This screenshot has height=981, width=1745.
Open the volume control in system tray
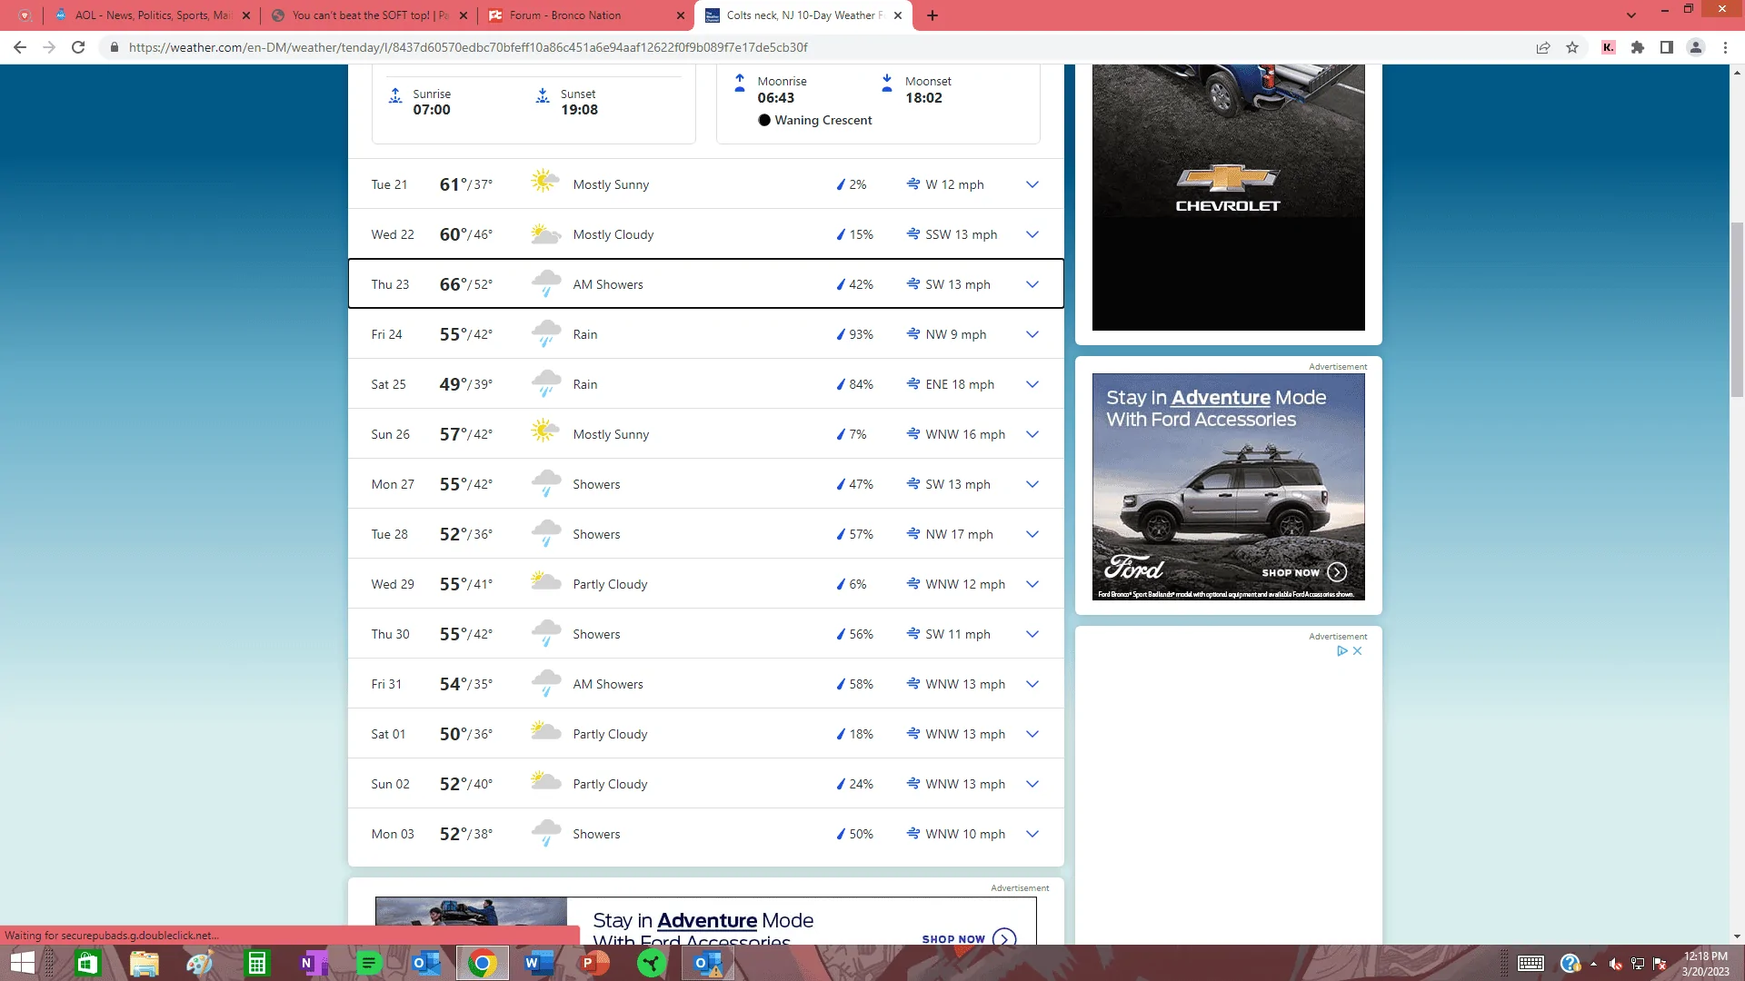pos(1615,964)
